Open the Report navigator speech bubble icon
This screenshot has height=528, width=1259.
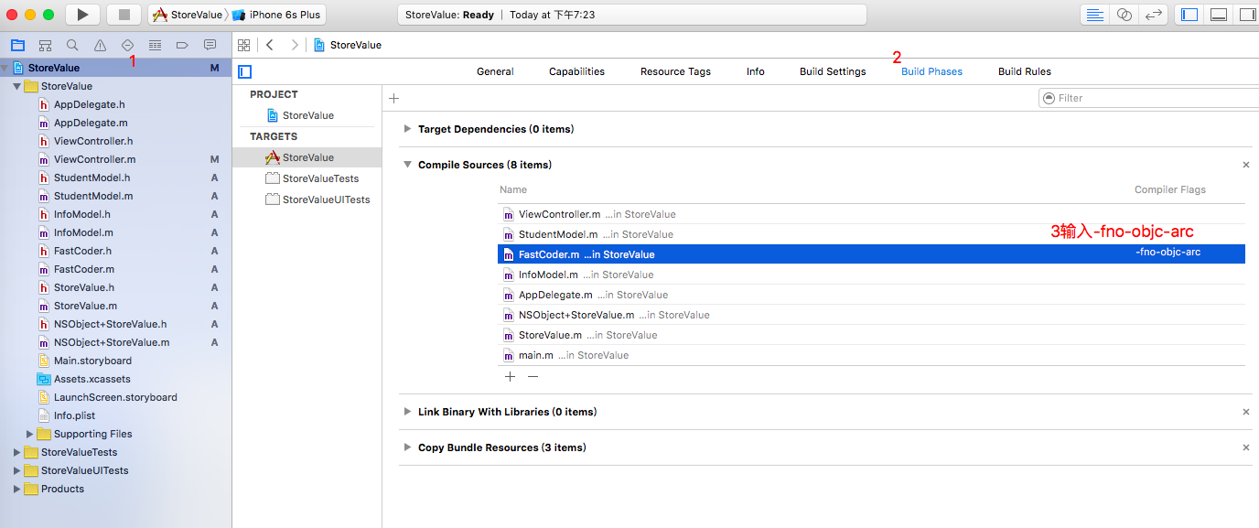click(x=210, y=45)
